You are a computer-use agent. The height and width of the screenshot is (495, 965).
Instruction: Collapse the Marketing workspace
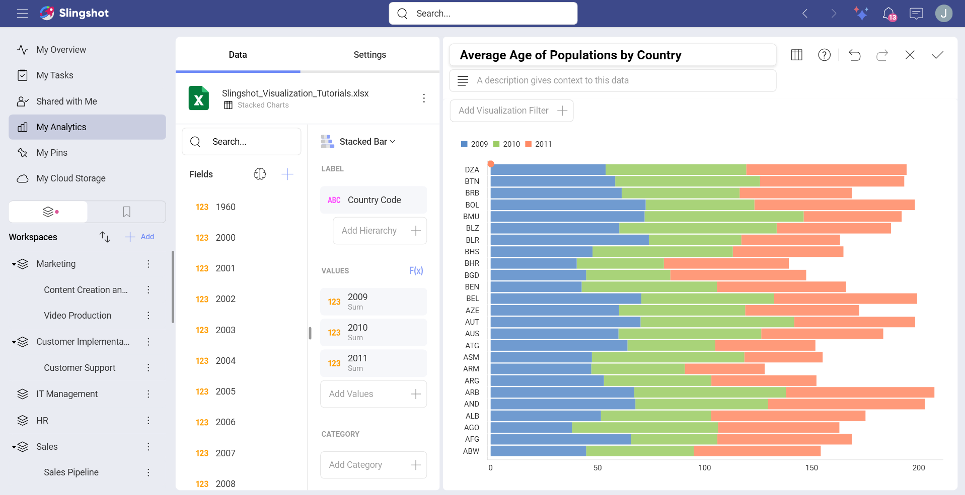click(14, 264)
